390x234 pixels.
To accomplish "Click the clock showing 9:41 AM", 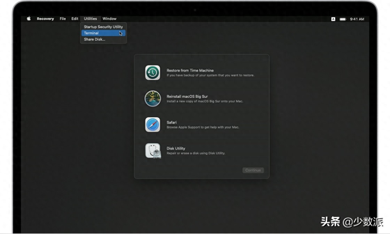I will [356, 19].
